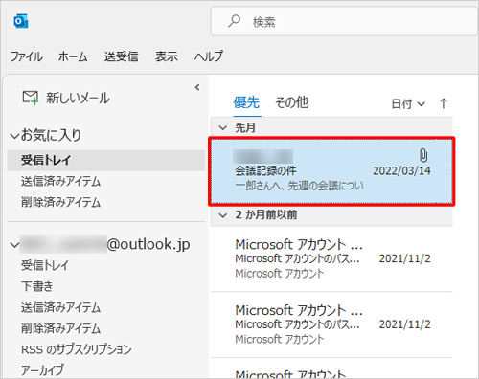Click the date 2022/03/14

coord(401,170)
